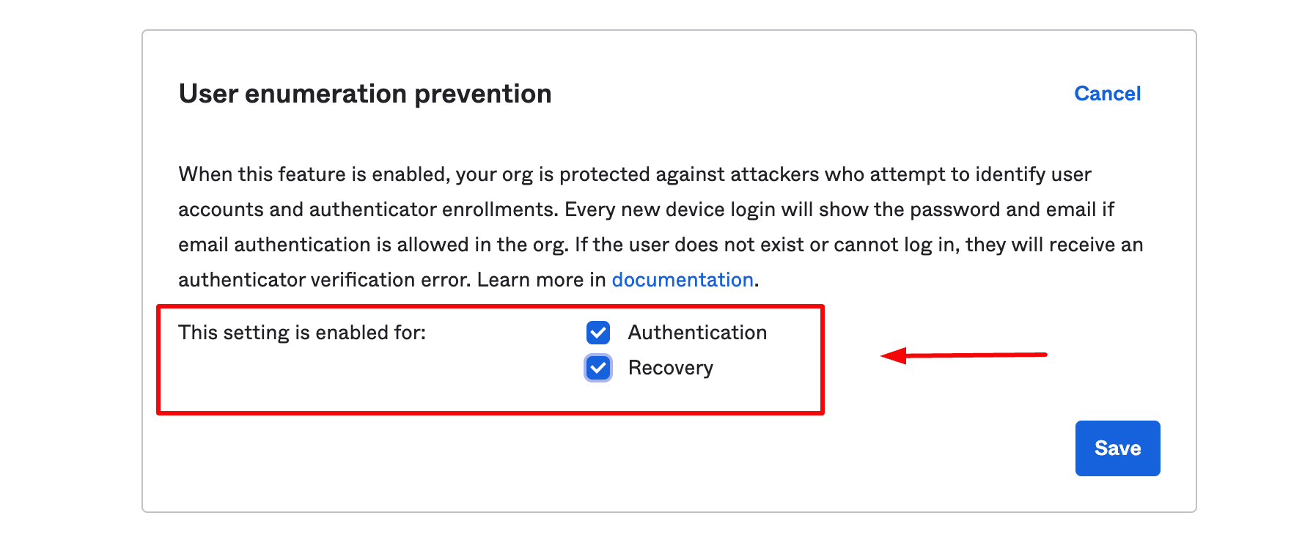This screenshot has height=551, width=1302.
Task: Click the blue Save control at bottom right
Action: point(1117,448)
